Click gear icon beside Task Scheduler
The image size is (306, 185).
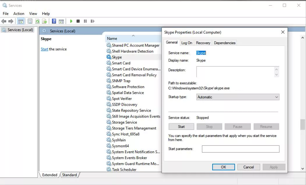click(109, 169)
